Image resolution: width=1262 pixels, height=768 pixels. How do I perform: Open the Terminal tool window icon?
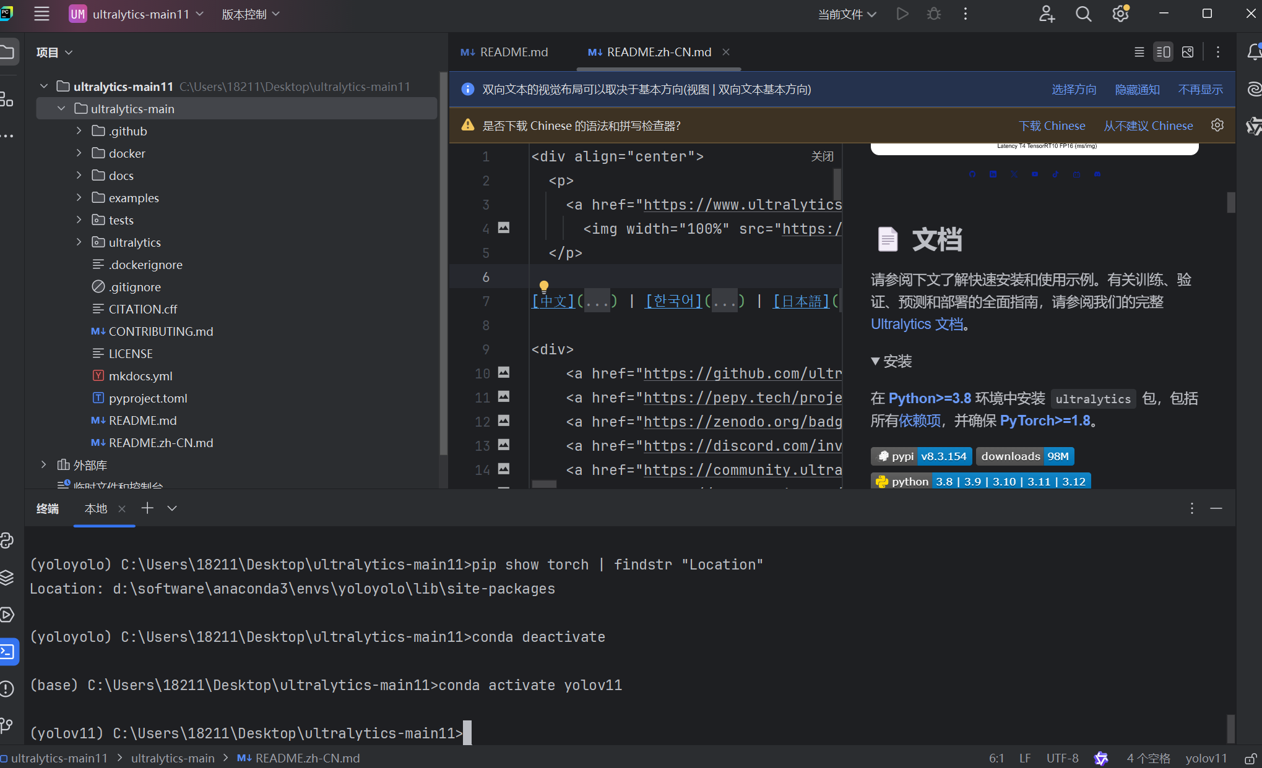coord(7,651)
